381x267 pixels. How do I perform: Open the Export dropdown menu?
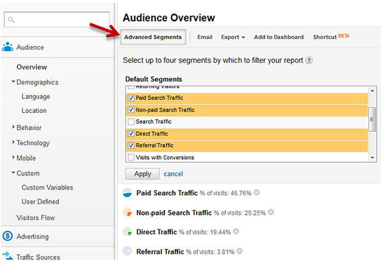(x=233, y=37)
